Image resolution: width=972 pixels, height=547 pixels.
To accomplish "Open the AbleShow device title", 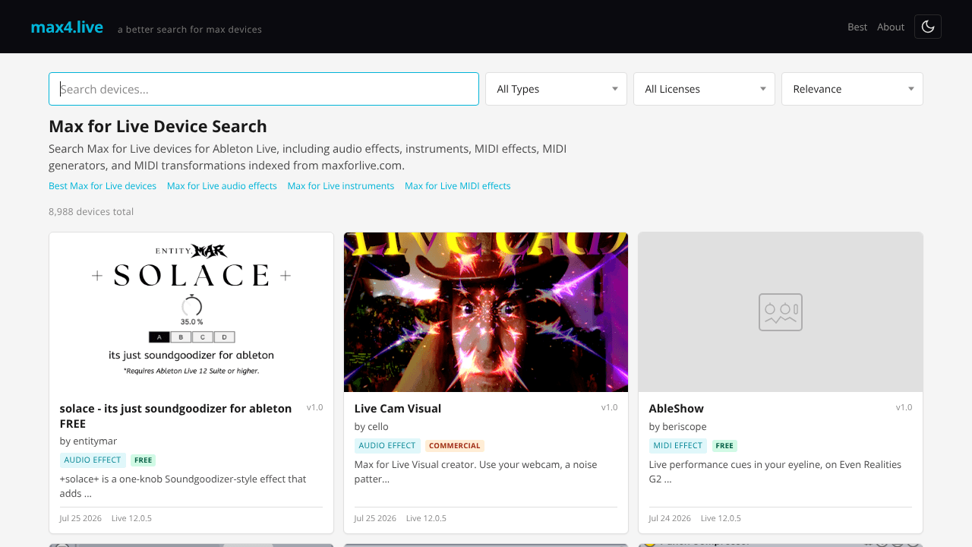I will 676,409.
